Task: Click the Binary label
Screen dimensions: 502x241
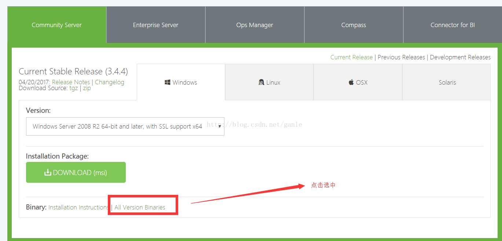Action: (36, 207)
